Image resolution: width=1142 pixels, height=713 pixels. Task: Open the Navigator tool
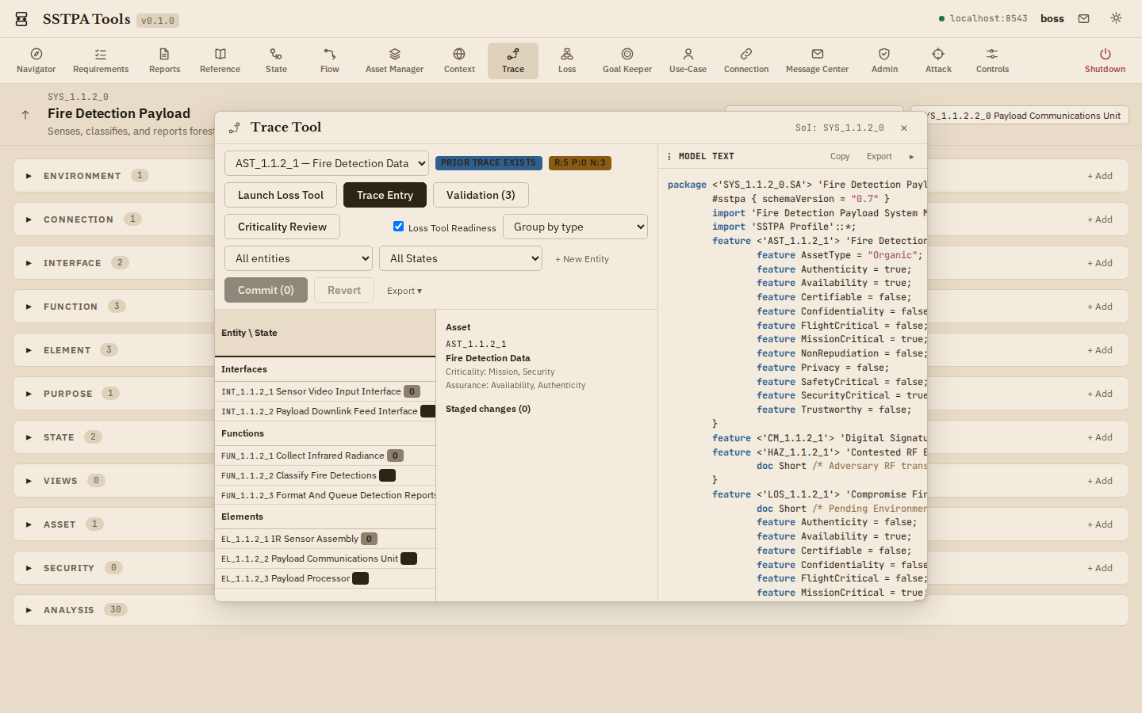pyautogui.click(x=36, y=61)
